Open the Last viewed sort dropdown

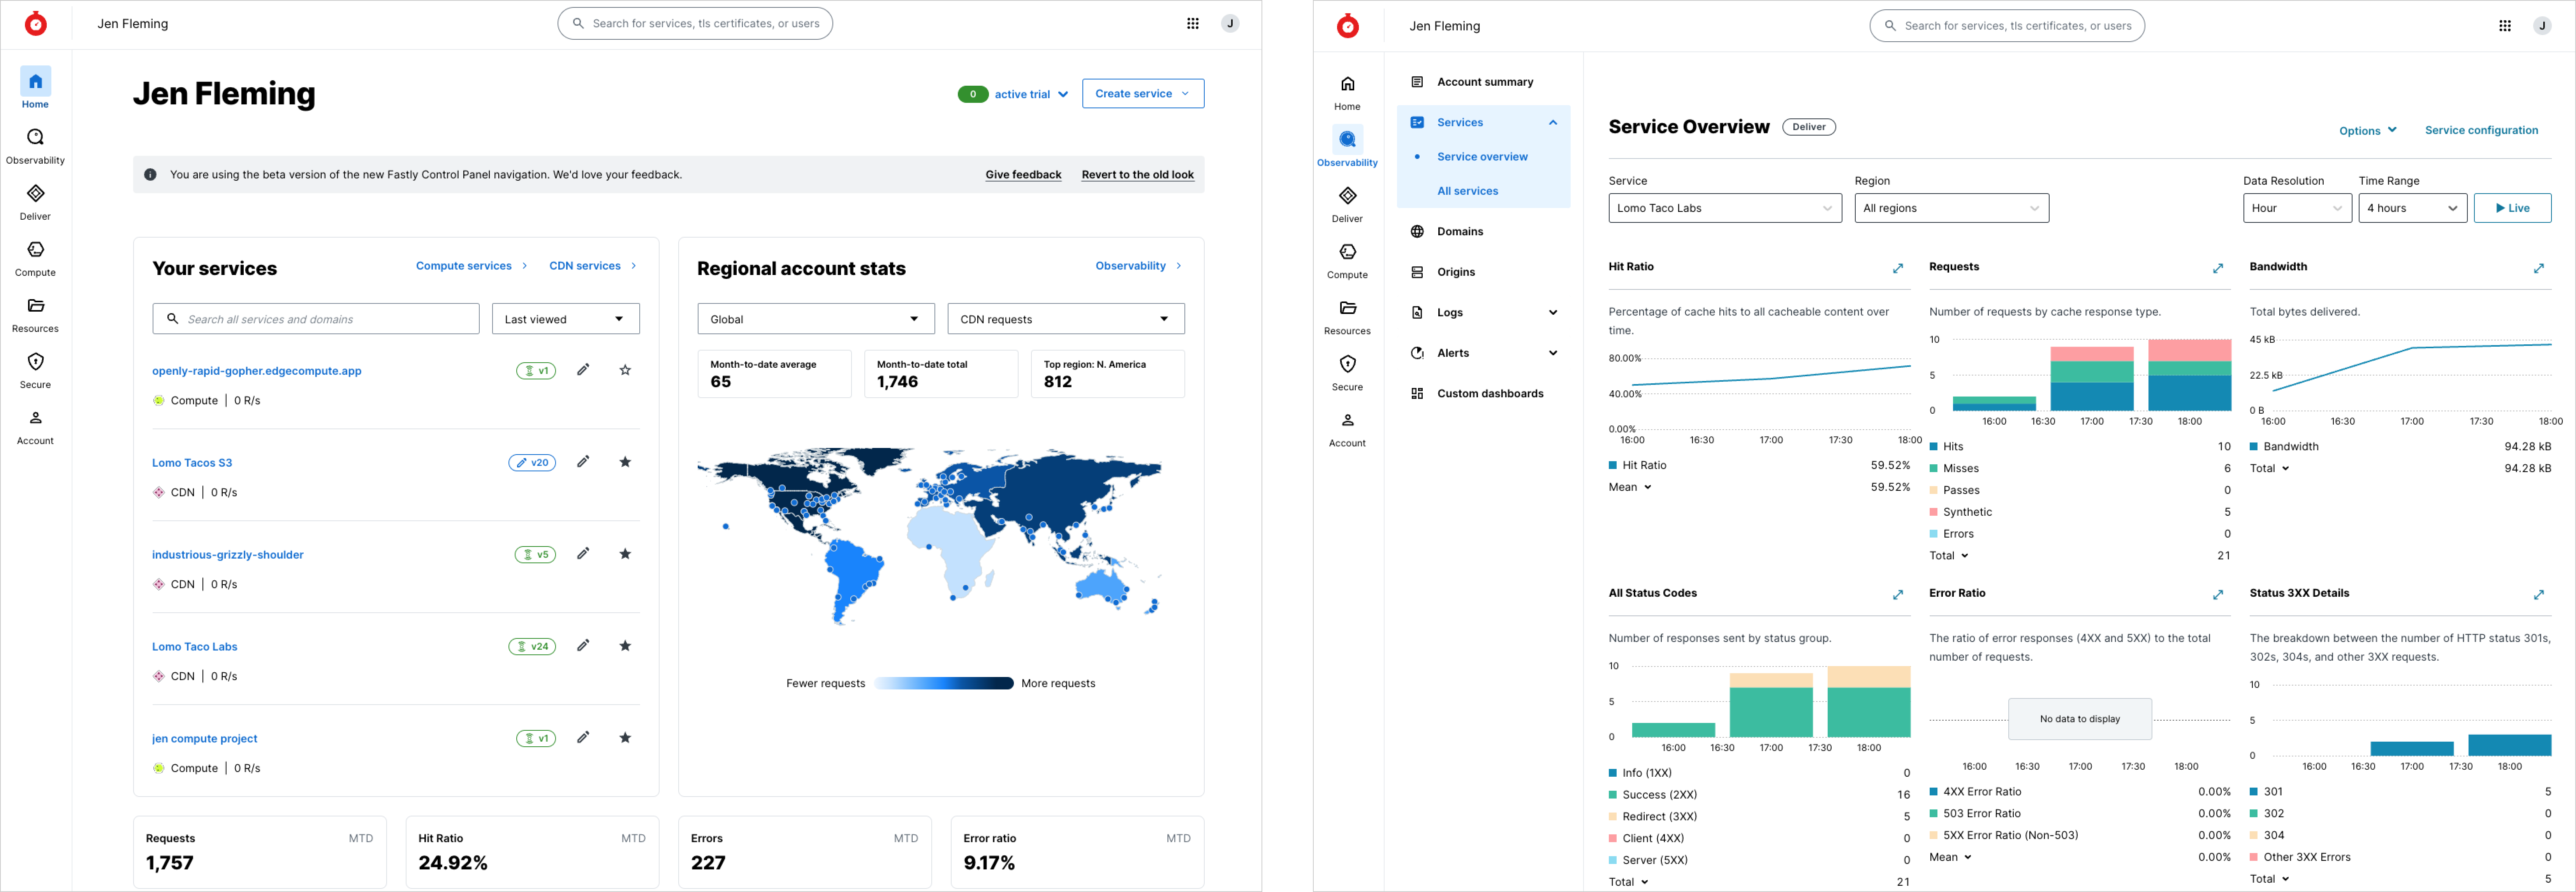(566, 319)
